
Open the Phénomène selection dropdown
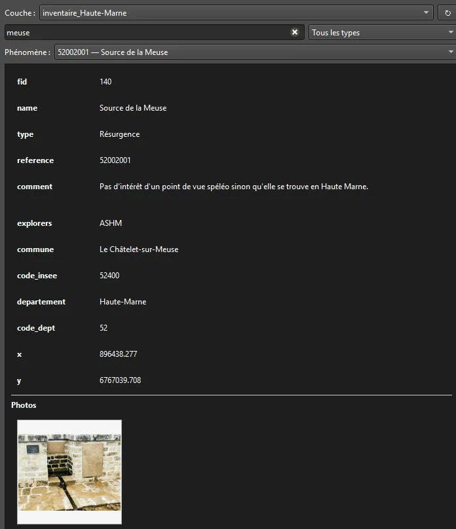pyautogui.click(x=255, y=52)
